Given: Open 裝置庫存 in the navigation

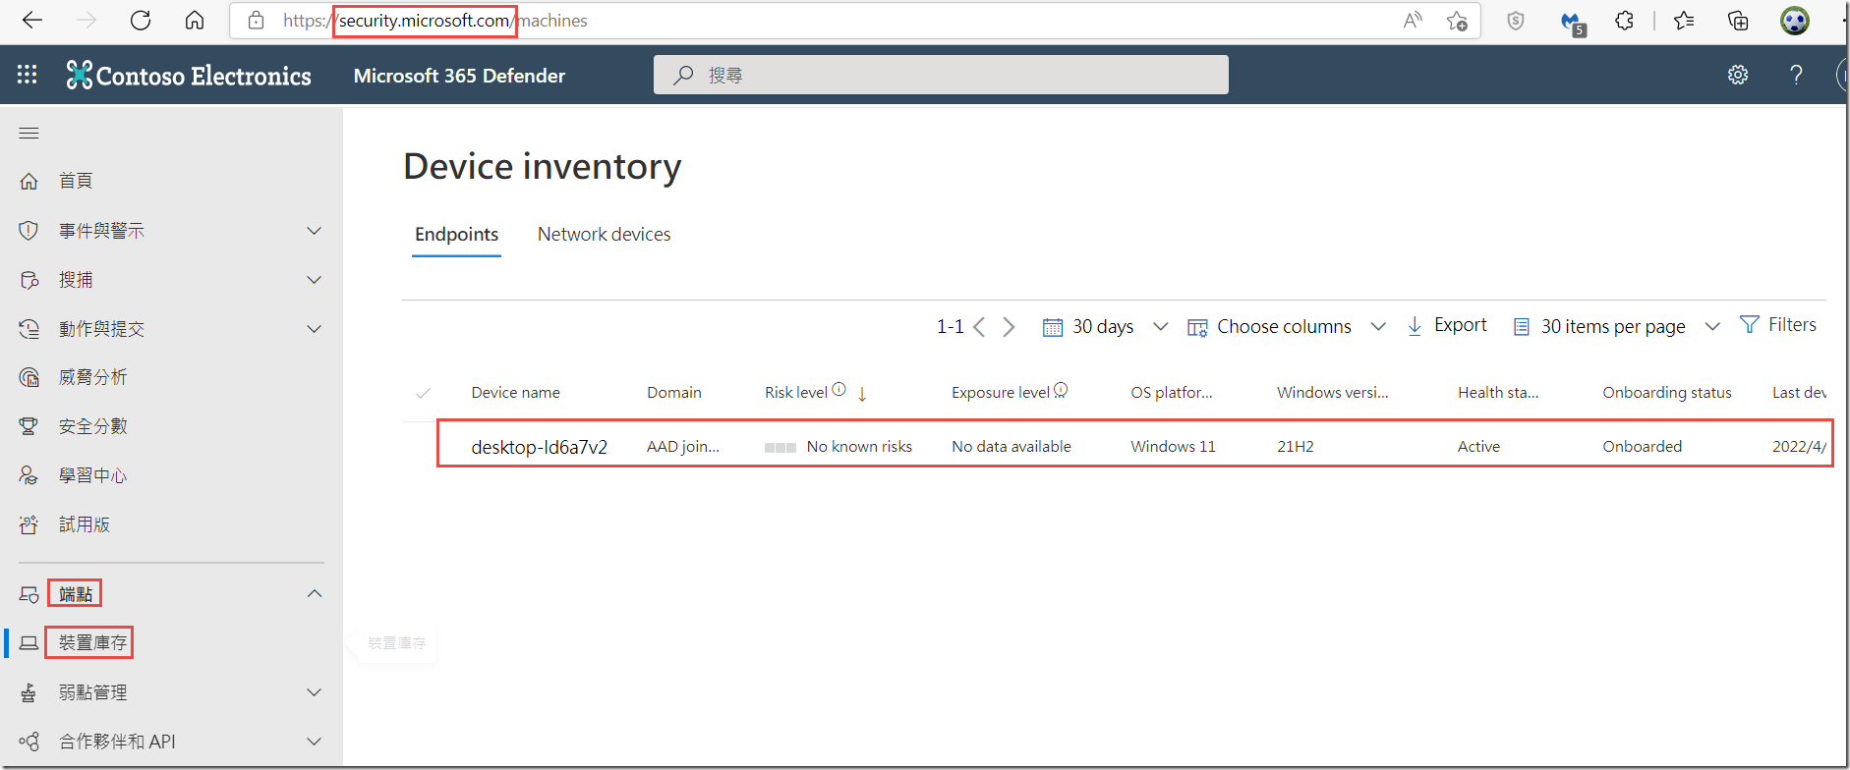Looking at the screenshot, I should coord(92,643).
